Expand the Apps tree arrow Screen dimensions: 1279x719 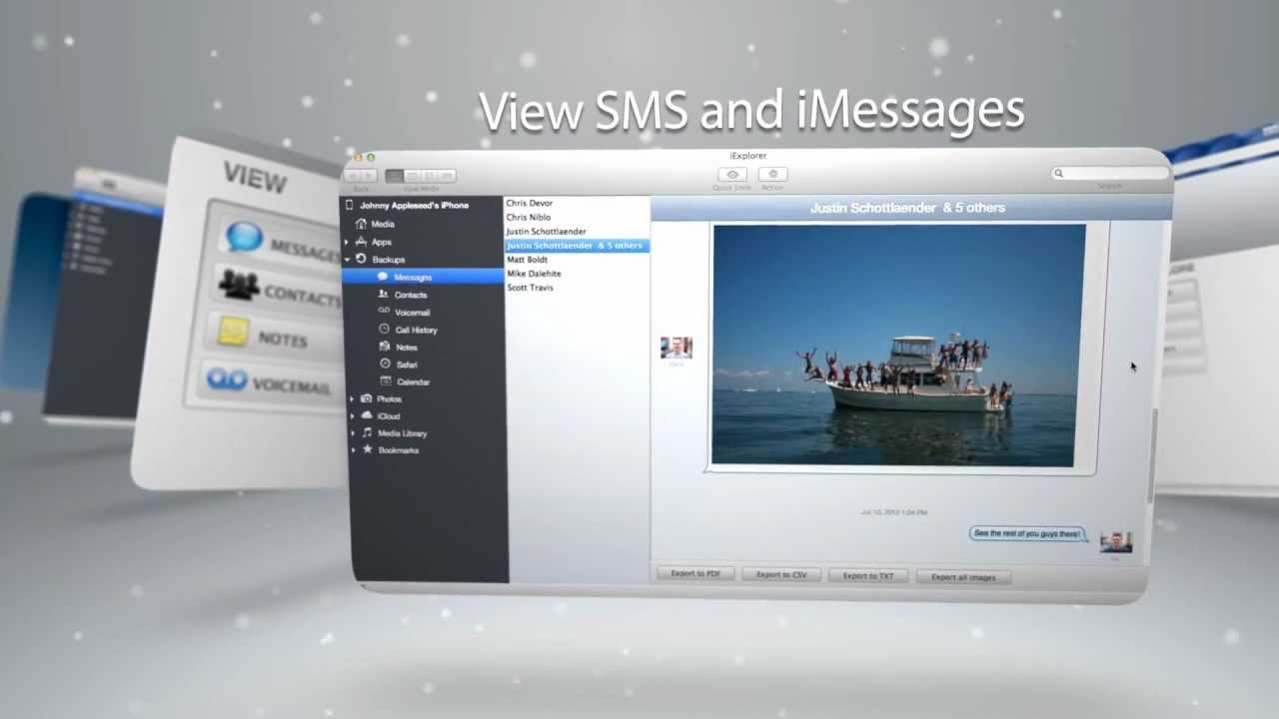click(x=347, y=242)
